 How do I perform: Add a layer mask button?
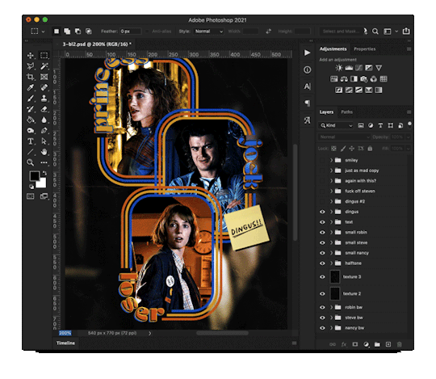click(x=355, y=344)
